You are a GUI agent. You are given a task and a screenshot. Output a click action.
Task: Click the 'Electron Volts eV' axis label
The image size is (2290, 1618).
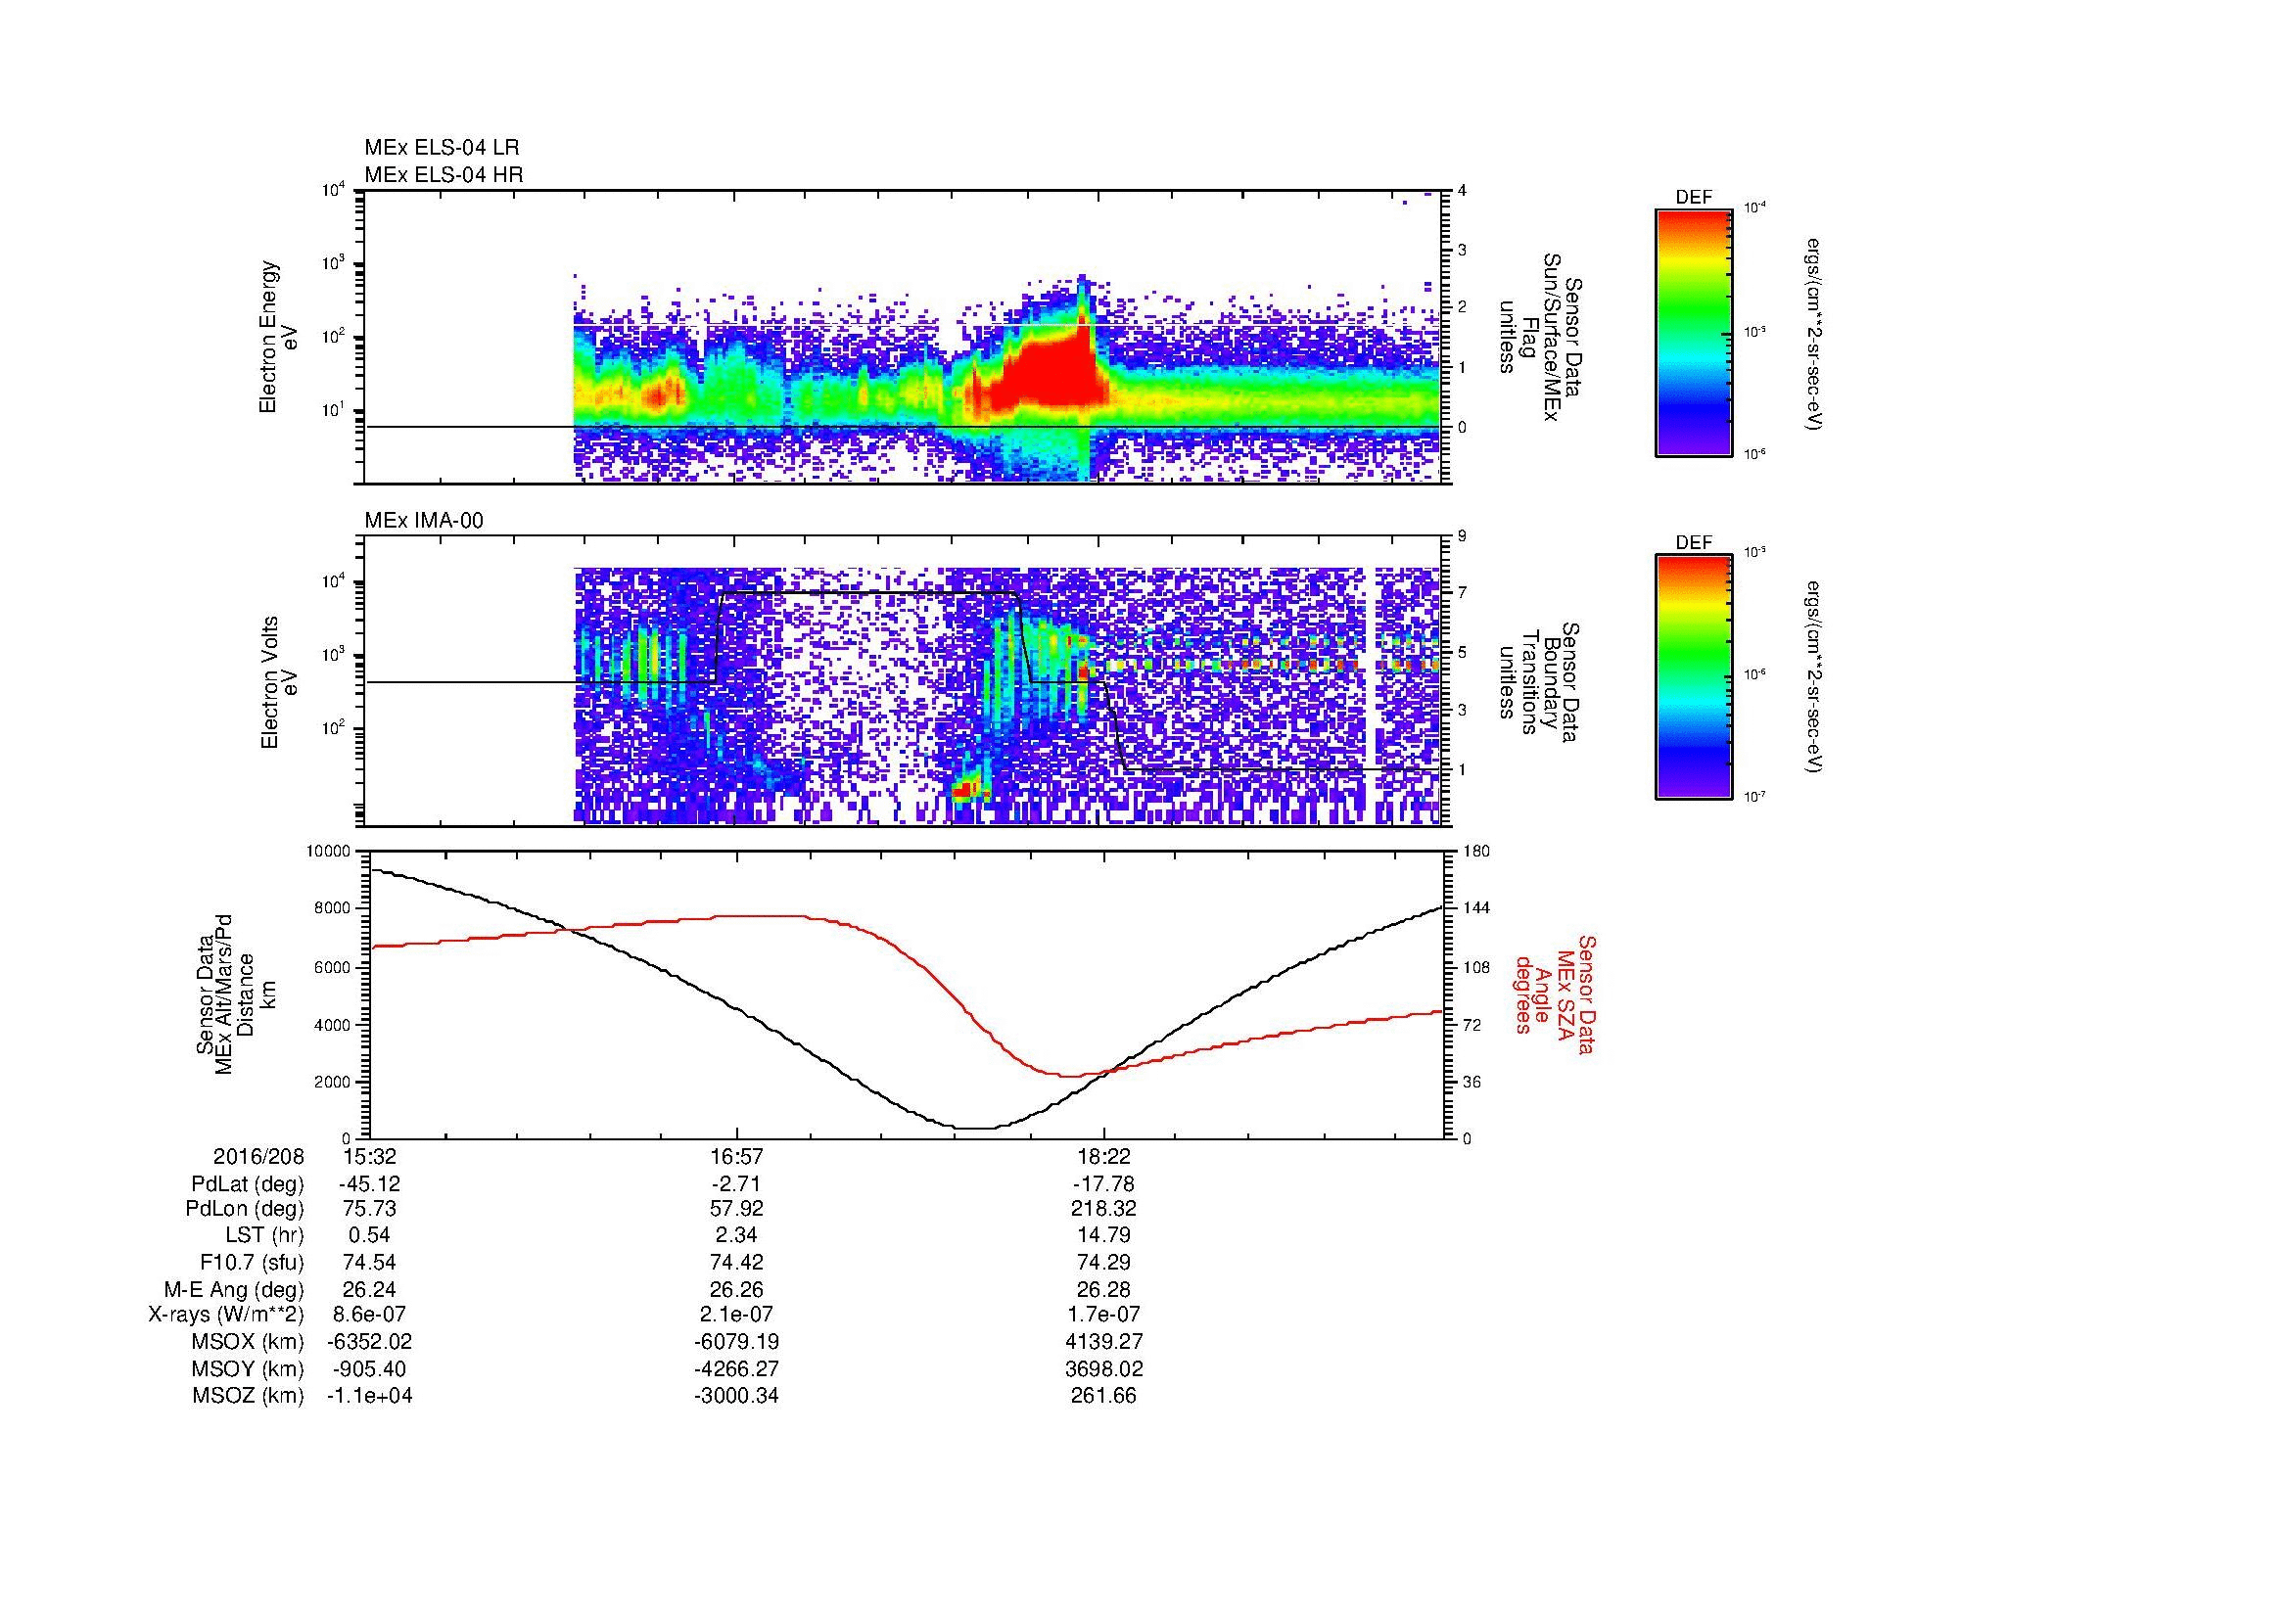pyautogui.click(x=279, y=683)
